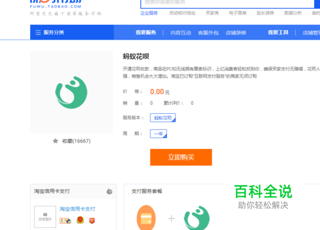320x230 pixels.
Task: Select the 一年 period option
Action: pos(158,134)
